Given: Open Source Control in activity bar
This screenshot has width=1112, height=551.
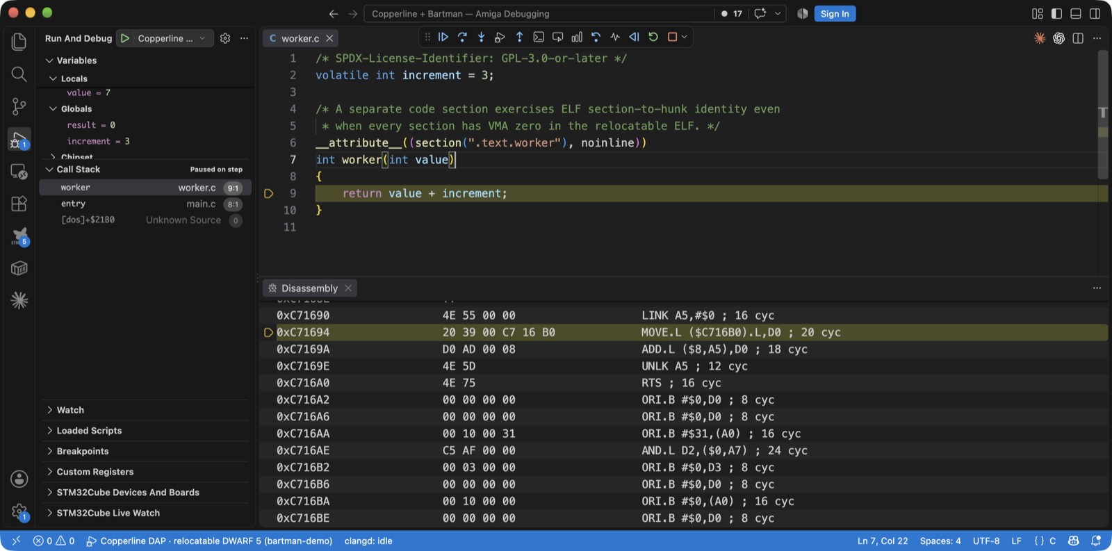Looking at the screenshot, I should point(19,106).
